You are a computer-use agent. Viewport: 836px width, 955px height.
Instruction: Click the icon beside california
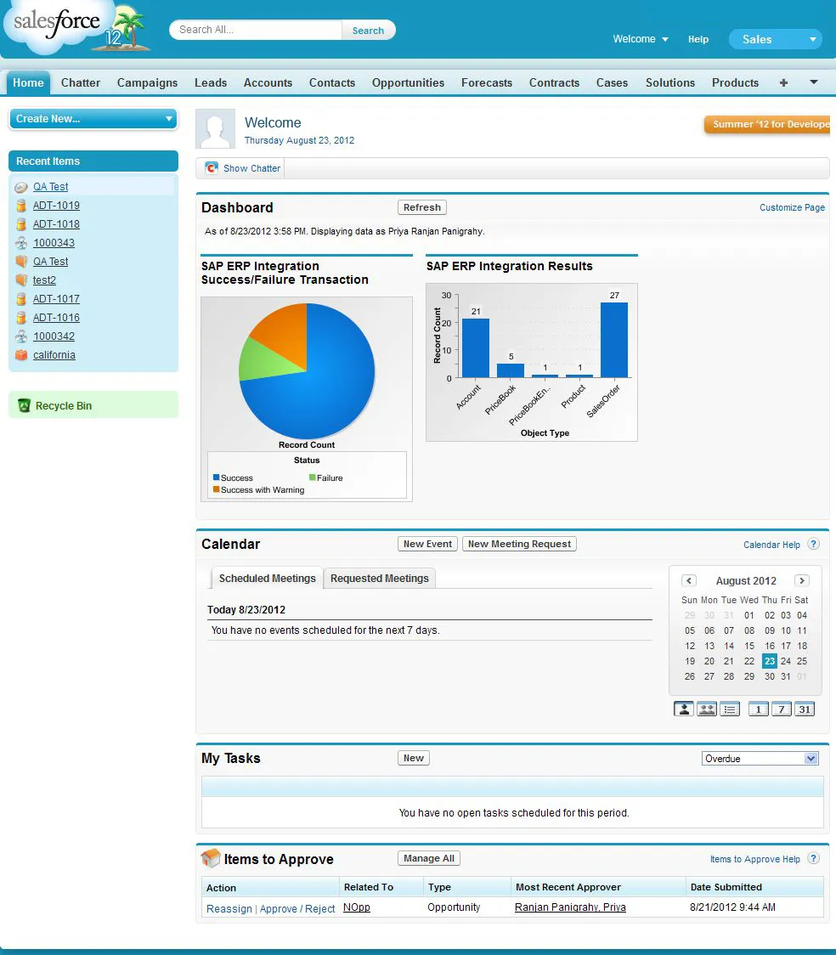(x=21, y=355)
